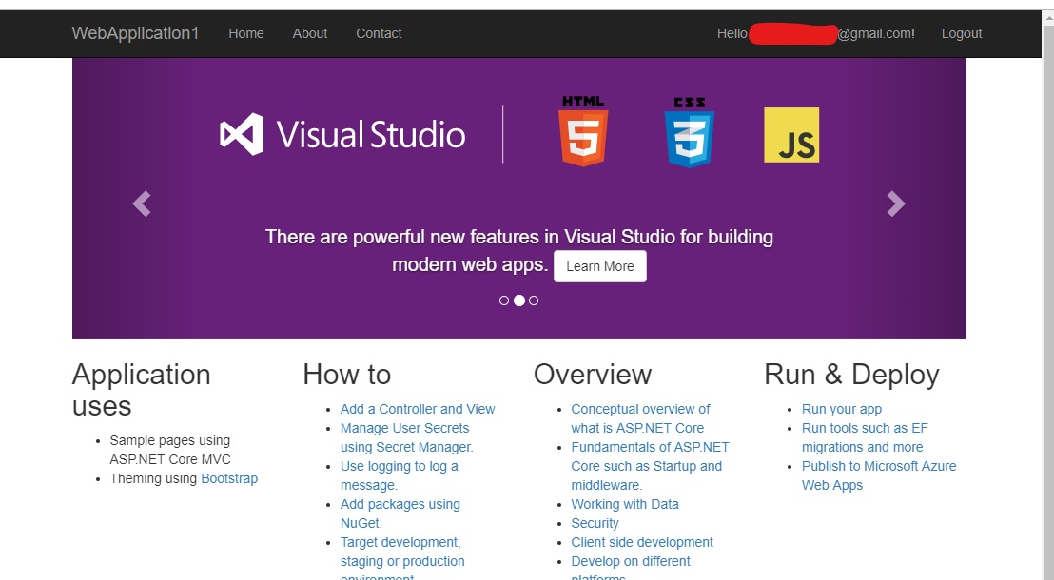Click the carousel caption about Visual Studio features

point(519,250)
